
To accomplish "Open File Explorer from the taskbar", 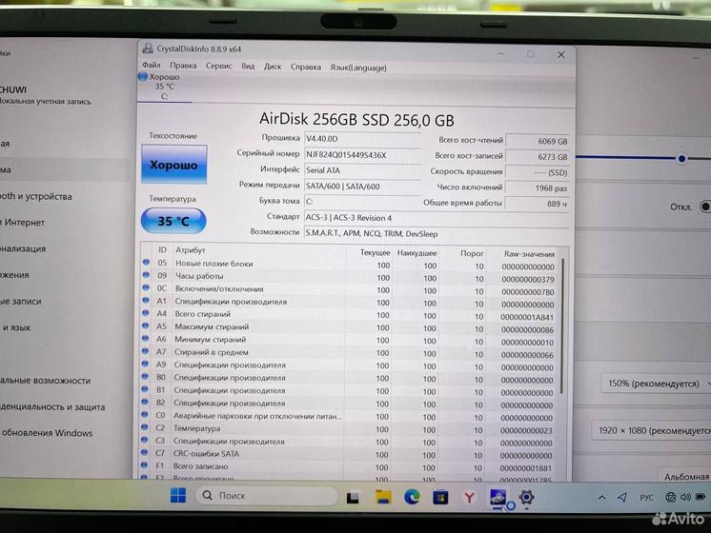I will pos(383,497).
